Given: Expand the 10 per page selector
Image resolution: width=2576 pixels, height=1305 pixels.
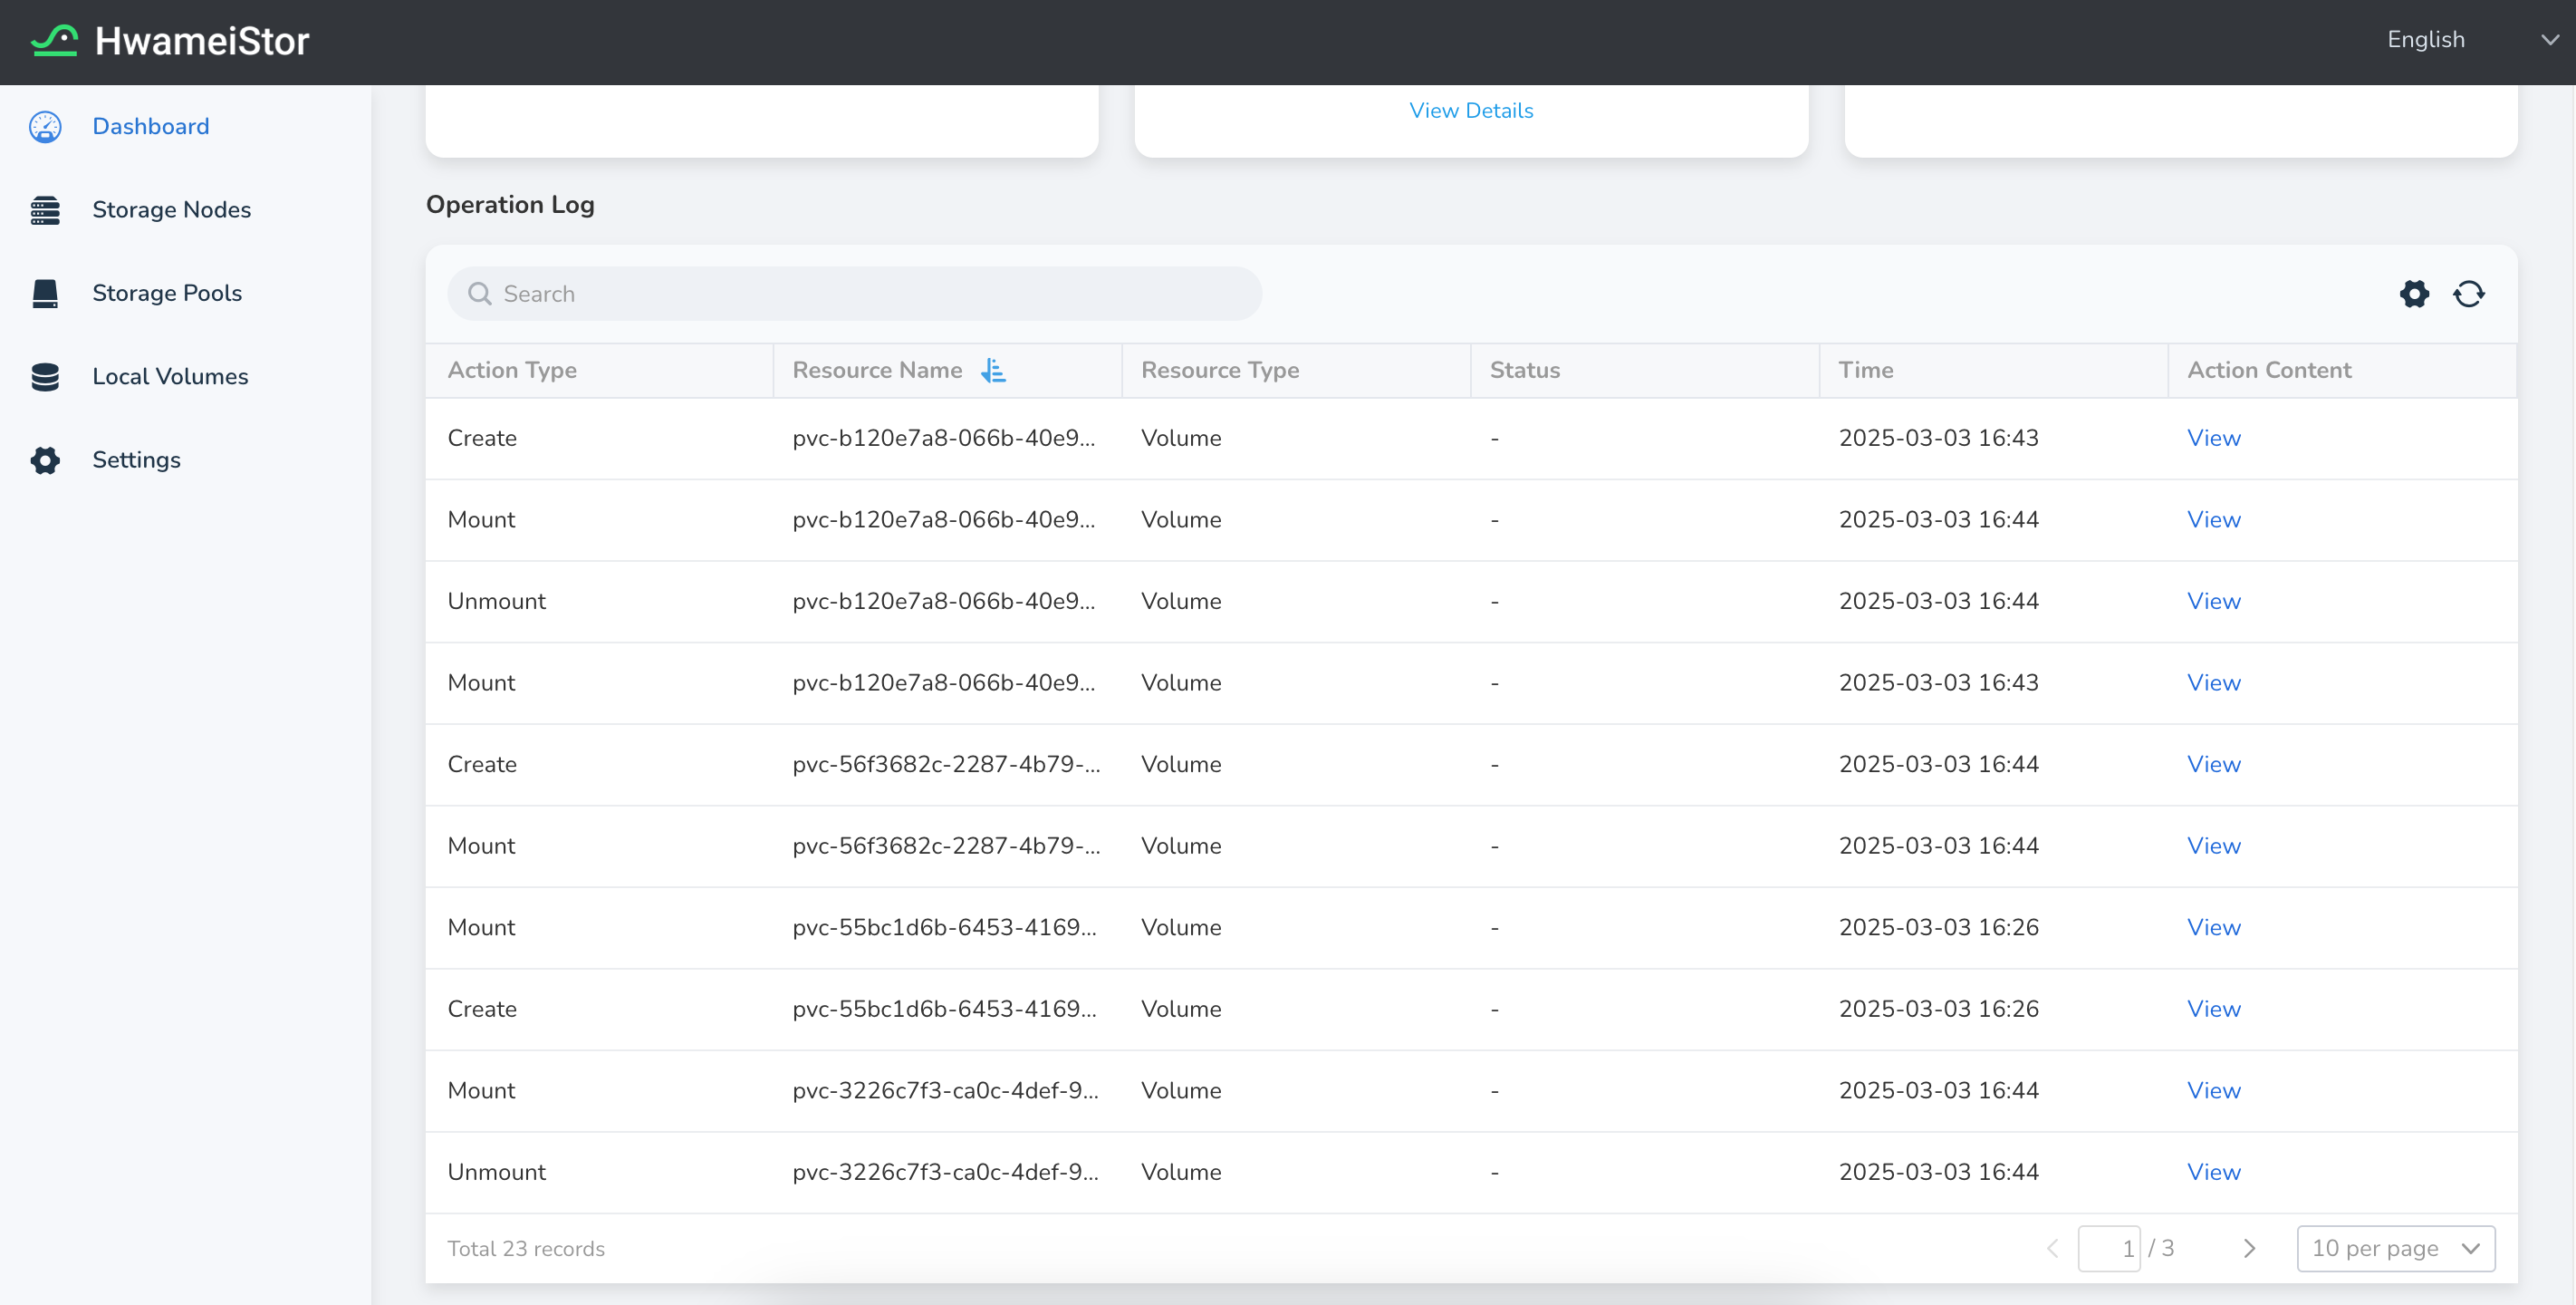Looking at the screenshot, I should click(x=2395, y=1249).
